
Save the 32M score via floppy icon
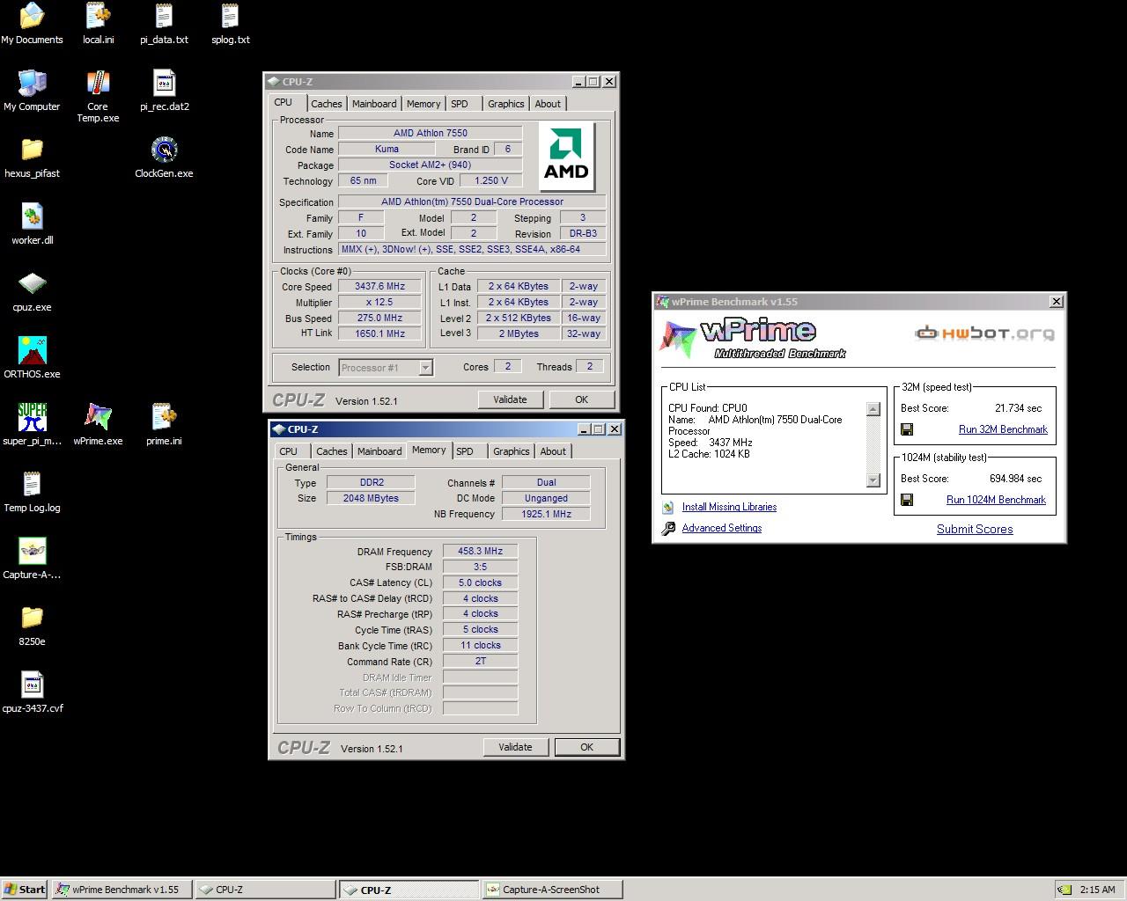click(x=907, y=429)
